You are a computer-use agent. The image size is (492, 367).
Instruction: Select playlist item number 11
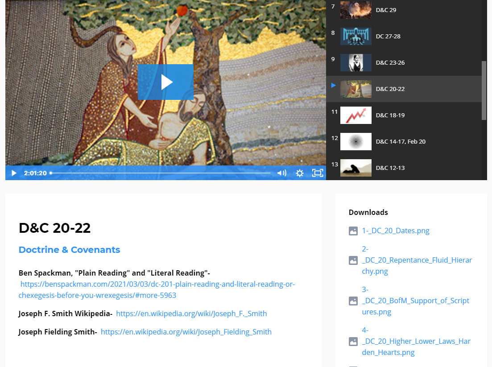(x=335, y=111)
